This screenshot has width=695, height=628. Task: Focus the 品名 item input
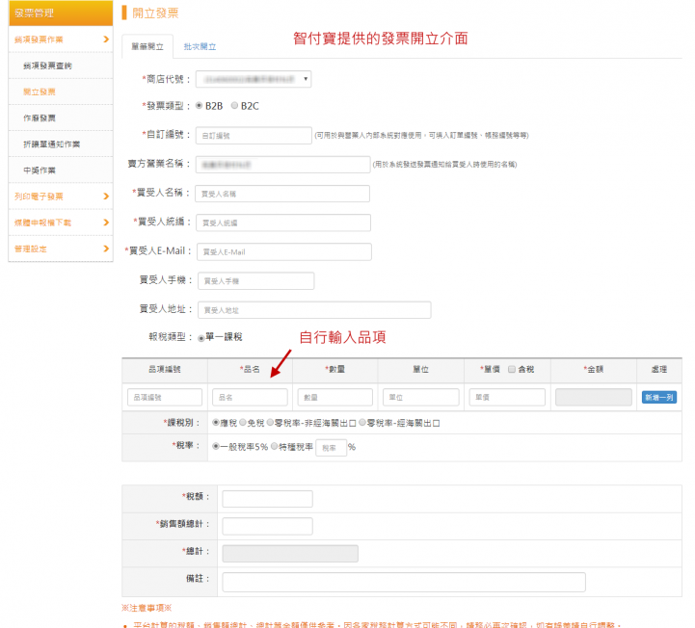[x=250, y=397]
